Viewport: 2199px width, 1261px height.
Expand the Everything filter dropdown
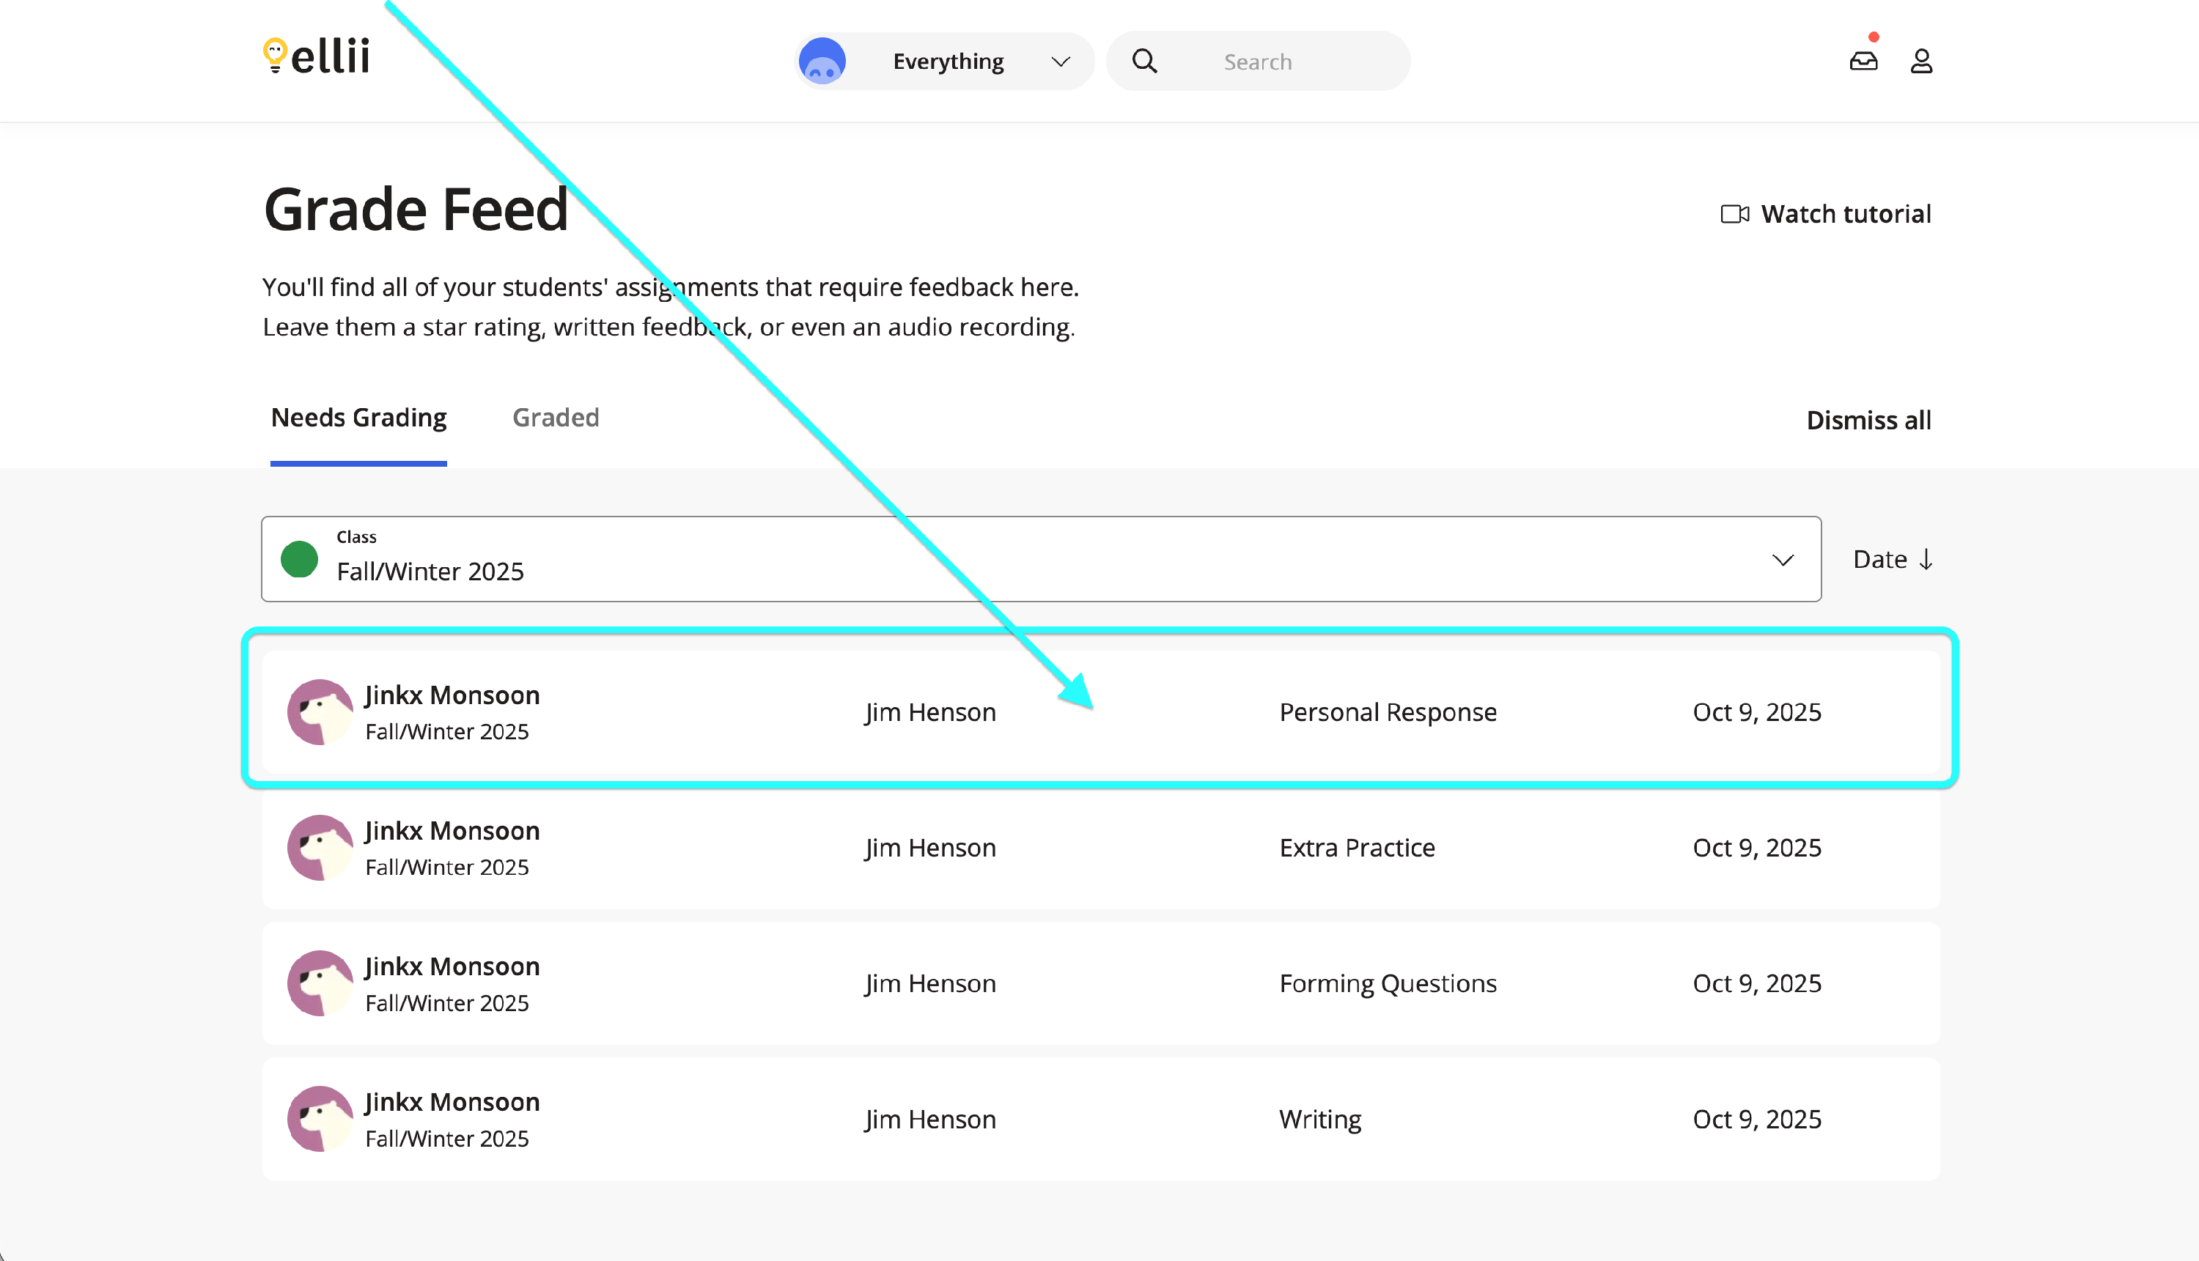(x=1061, y=62)
